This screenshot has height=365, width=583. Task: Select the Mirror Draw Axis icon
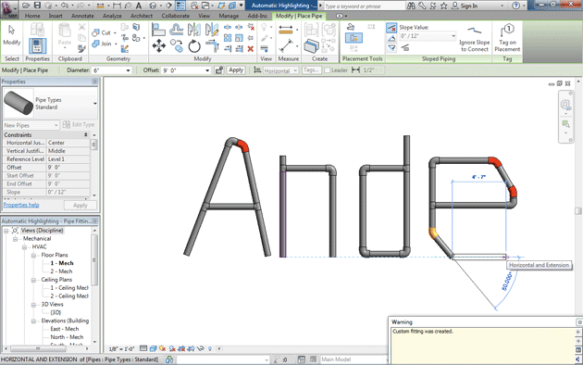[x=212, y=30]
